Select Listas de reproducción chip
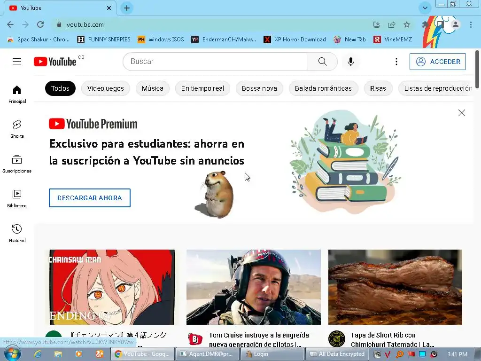The height and width of the screenshot is (361, 481). point(436,88)
